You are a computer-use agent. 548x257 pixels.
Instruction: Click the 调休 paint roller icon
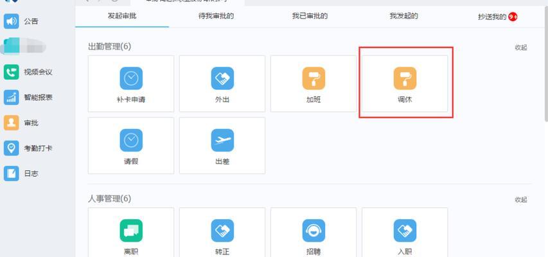405,78
